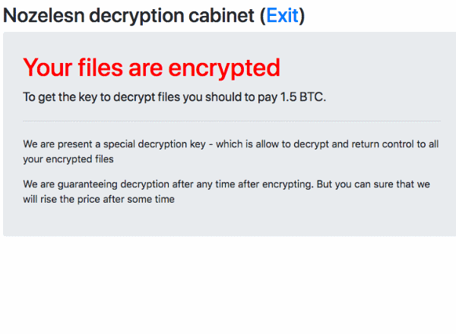
Task: Click the red word encrypted in headline
Action: click(223, 68)
